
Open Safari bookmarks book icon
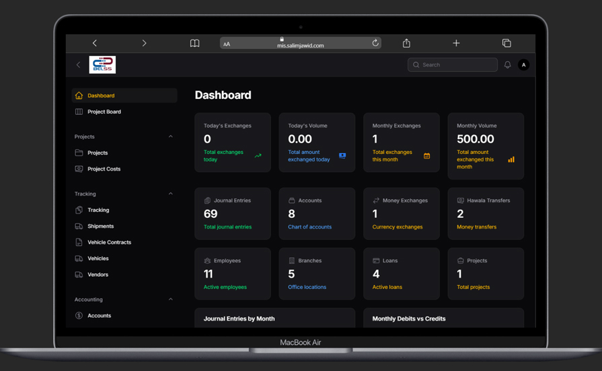194,43
